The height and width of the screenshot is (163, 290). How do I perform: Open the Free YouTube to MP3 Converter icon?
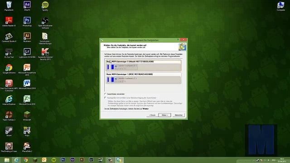tap(9, 86)
